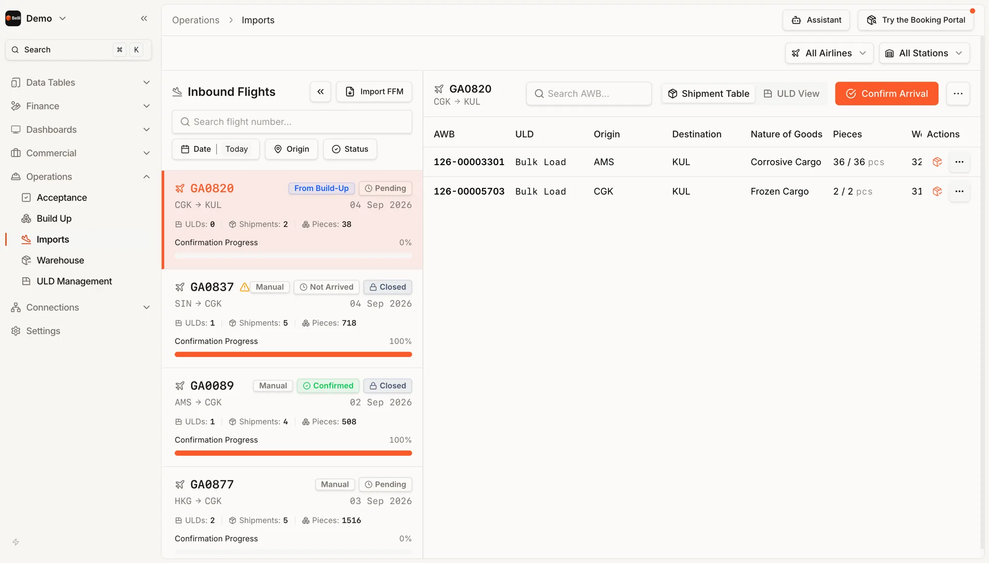Open the Status filter
This screenshot has width=989, height=563.
pos(350,149)
